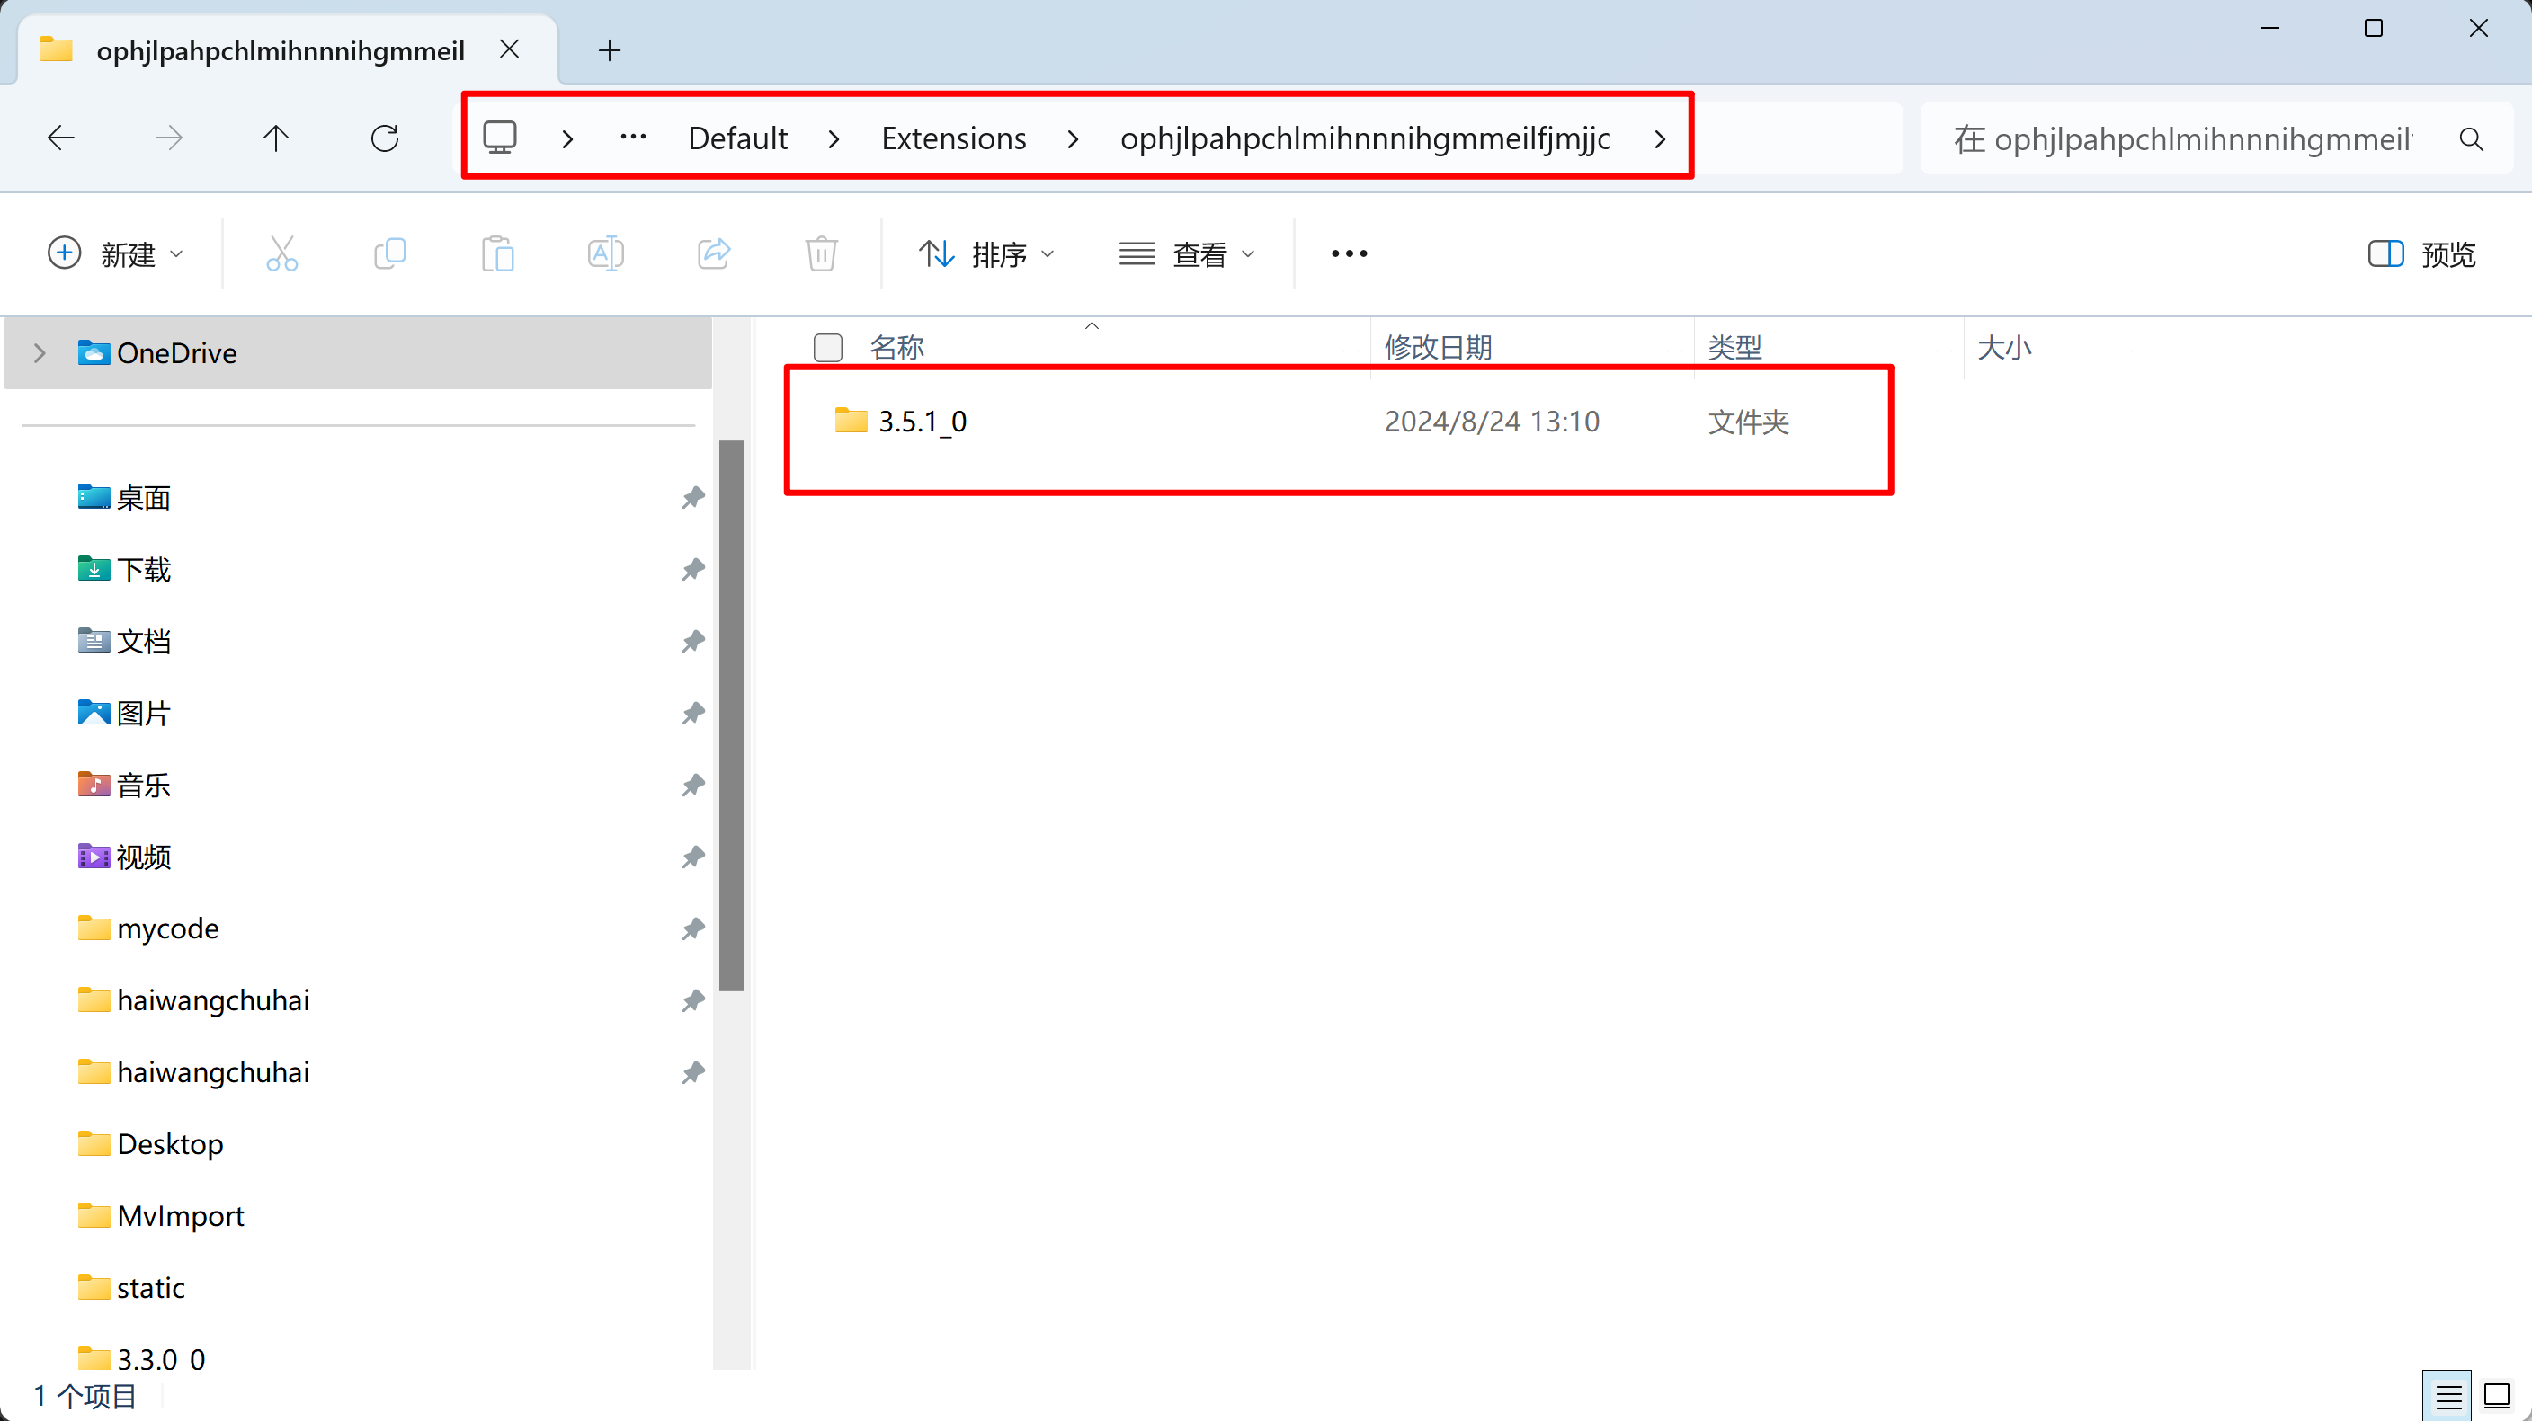Click the Rename icon in toolbar

coord(605,253)
